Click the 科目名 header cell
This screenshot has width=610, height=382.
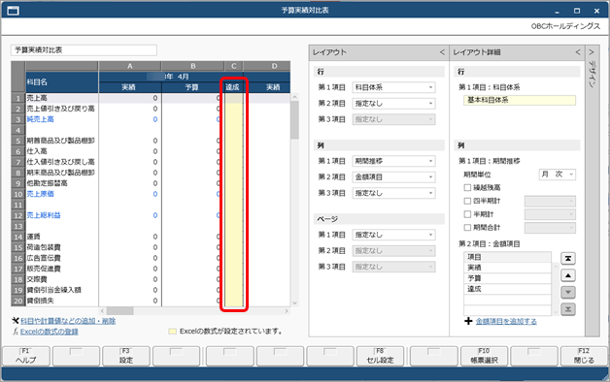[62, 81]
